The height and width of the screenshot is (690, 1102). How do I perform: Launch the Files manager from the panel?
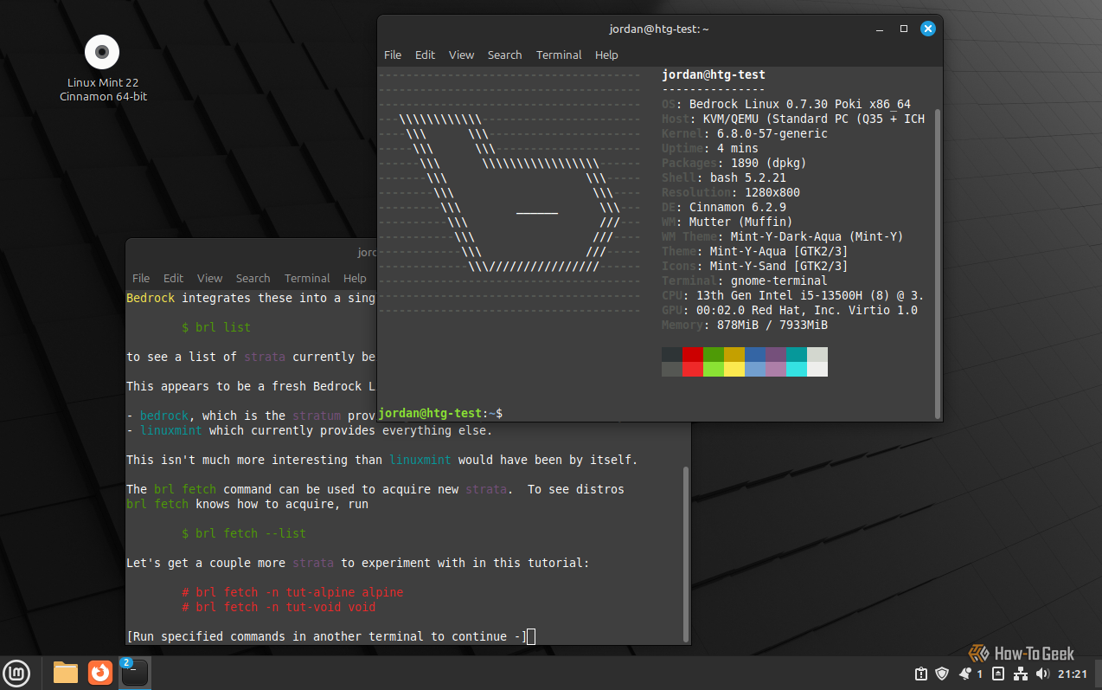(x=66, y=673)
